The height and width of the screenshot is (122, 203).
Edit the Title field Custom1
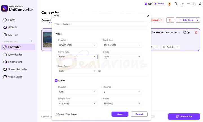[x=105, y=24]
